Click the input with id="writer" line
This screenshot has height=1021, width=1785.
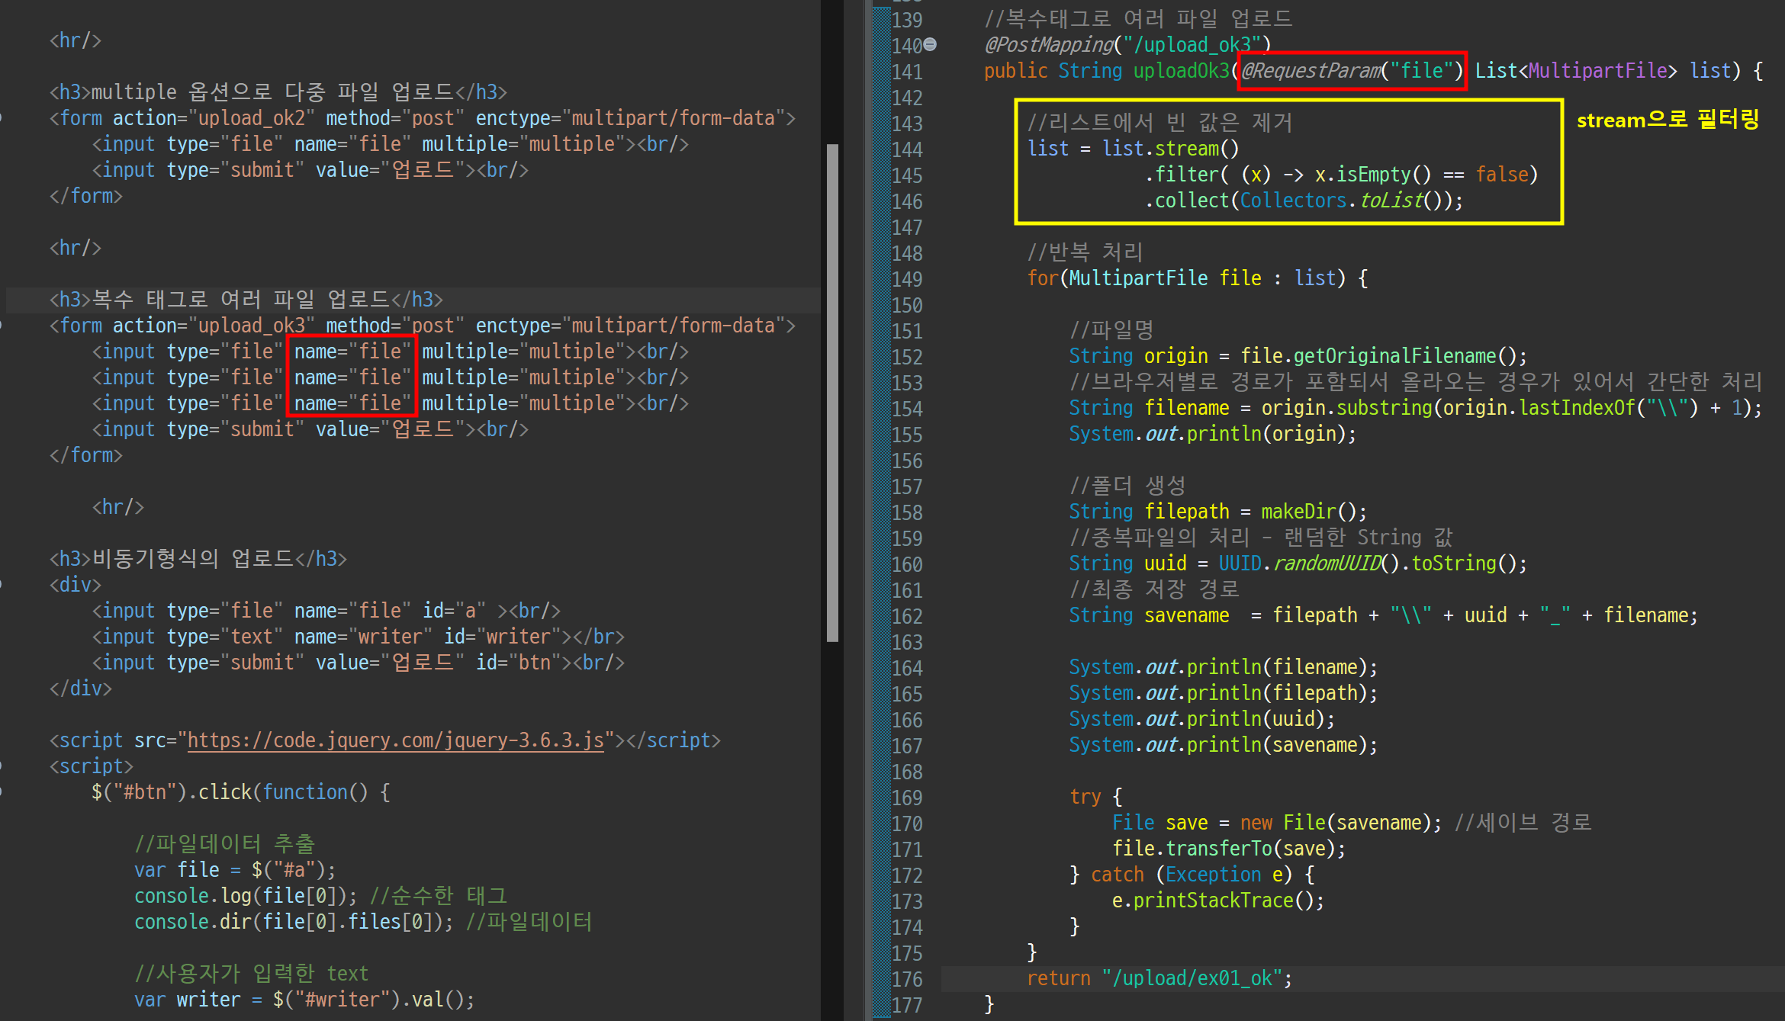coord(357,637)
